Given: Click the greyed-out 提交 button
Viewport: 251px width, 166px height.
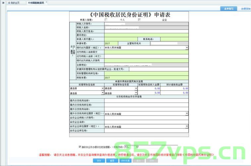Looking at the screenshot, I should pos(139,161).
